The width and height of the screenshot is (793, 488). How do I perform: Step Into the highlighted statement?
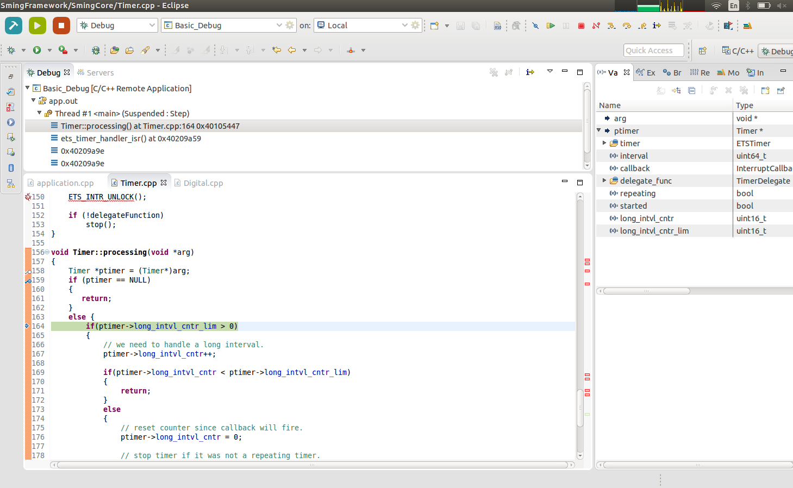tap(611, 26)
